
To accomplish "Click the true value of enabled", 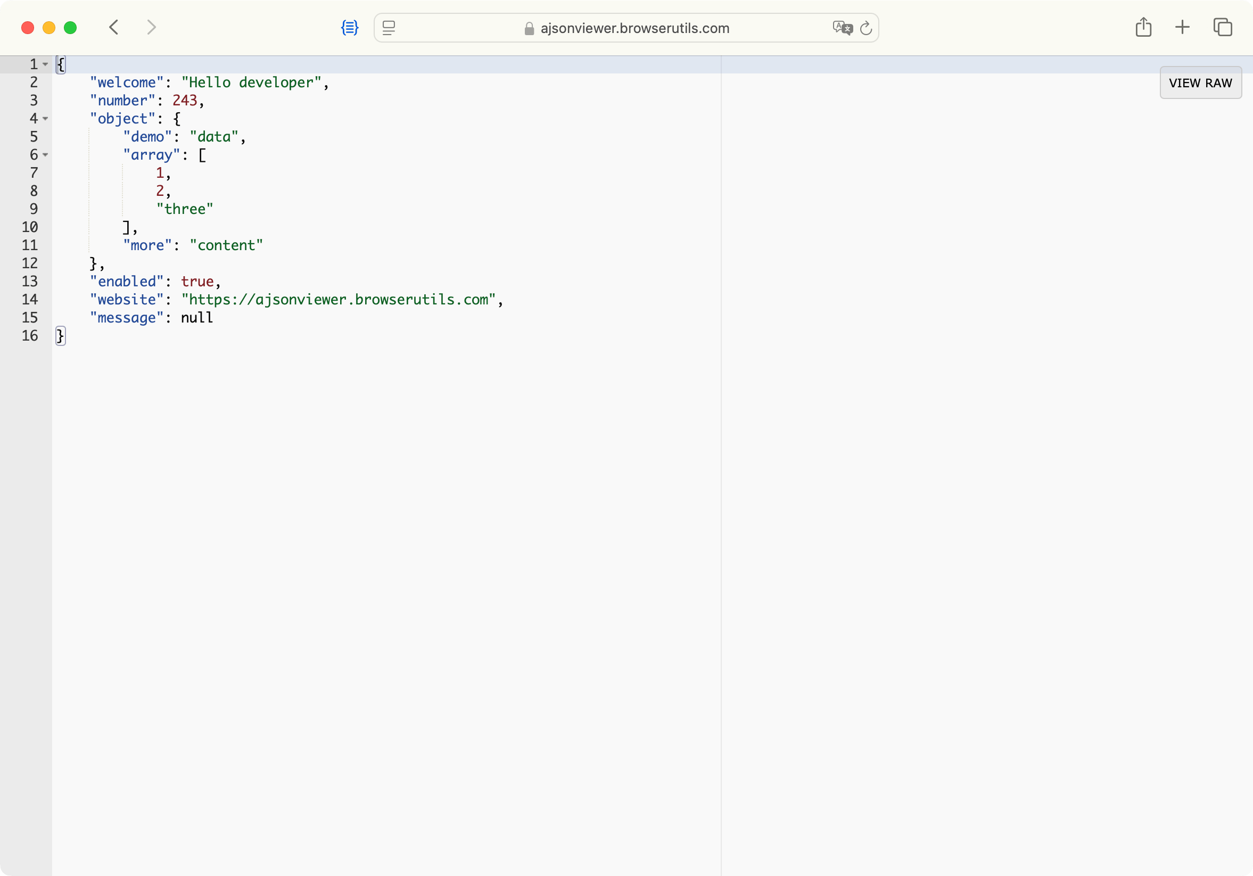I will (x=197, y=282).
